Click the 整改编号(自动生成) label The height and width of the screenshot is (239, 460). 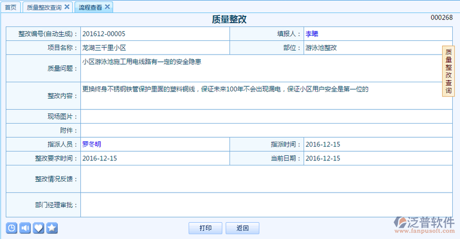(x=48, y=34)
